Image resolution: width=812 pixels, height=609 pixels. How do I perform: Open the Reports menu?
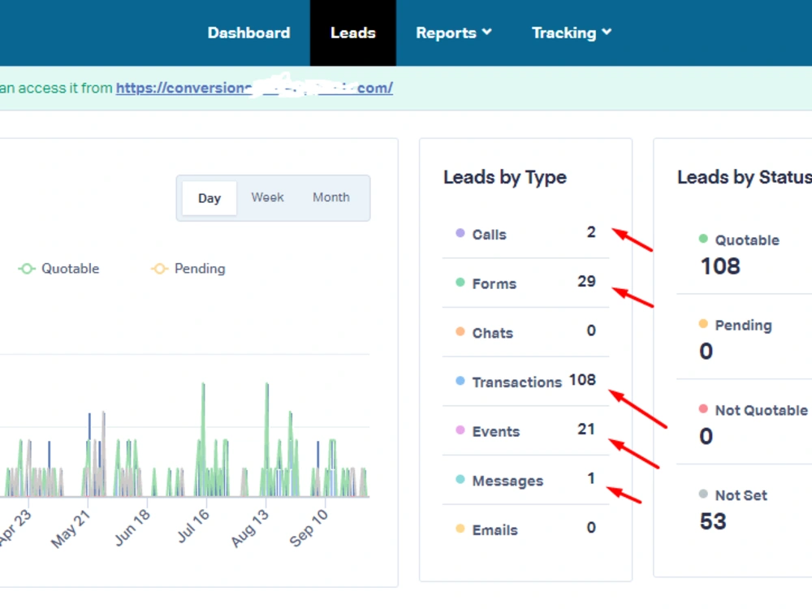pyautogui.click(x=454, y=32)
